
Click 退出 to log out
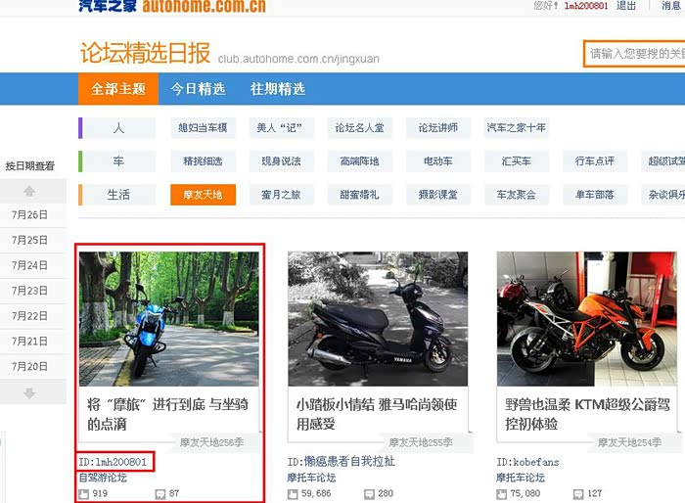coord(626,6)
